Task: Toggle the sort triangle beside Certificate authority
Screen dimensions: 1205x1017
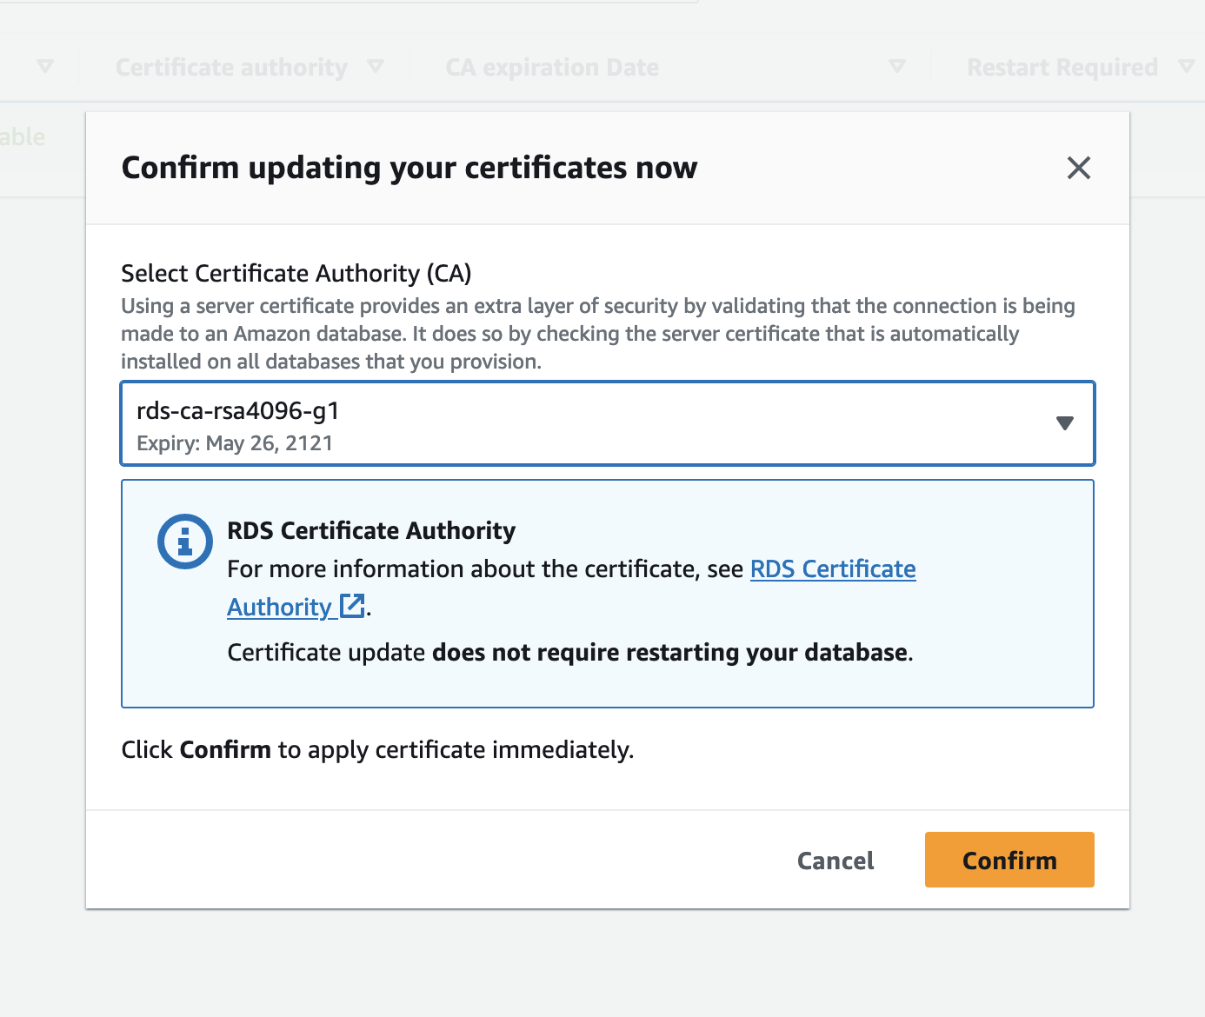Action: [x=376, y=66]
